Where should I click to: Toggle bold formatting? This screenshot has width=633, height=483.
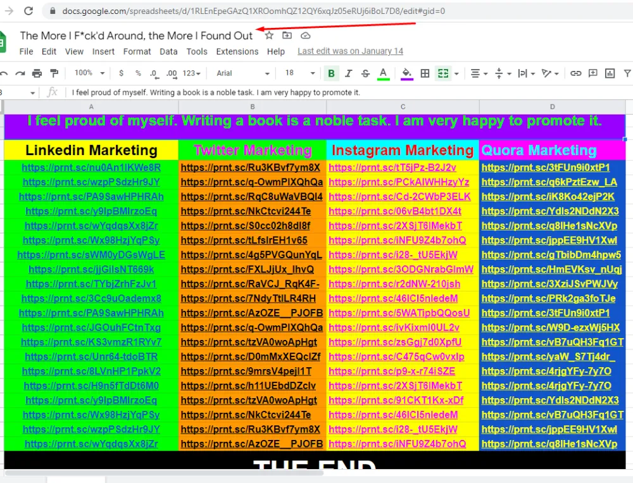coord(331,73)
